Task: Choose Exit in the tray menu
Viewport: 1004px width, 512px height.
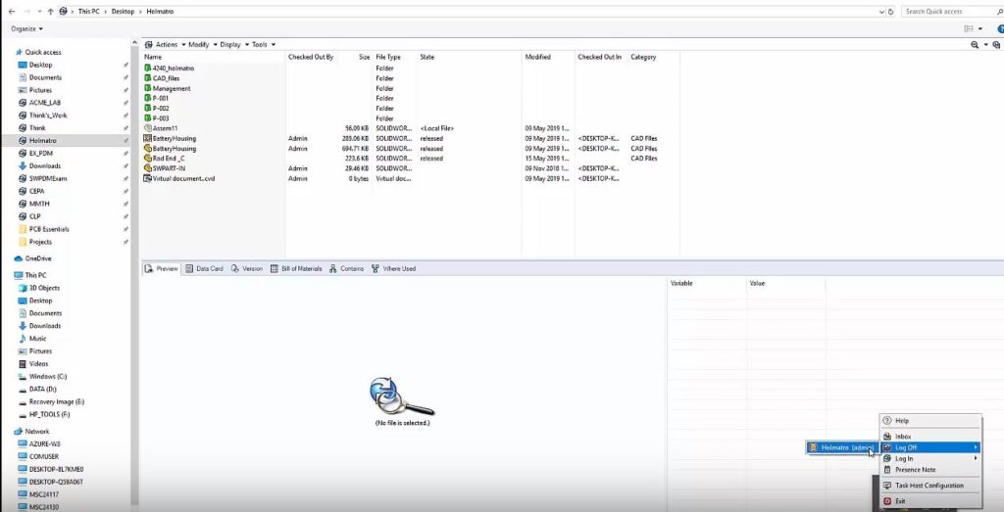Action: [930, 501]
